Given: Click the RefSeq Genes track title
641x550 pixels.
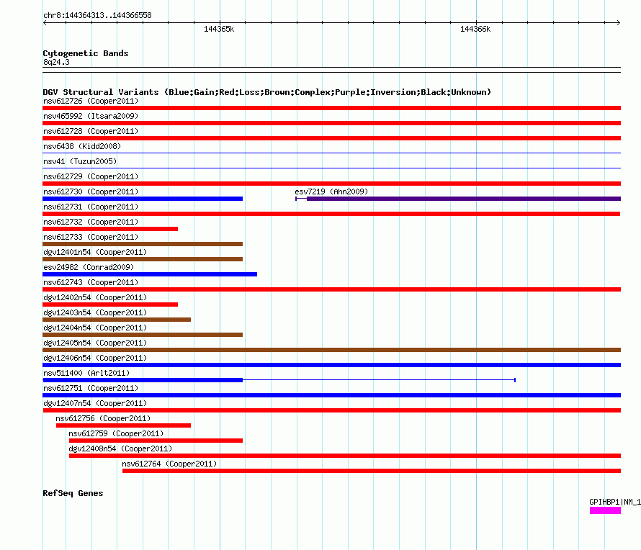Looking at the screenshot, I should click(x=73, y=493).
